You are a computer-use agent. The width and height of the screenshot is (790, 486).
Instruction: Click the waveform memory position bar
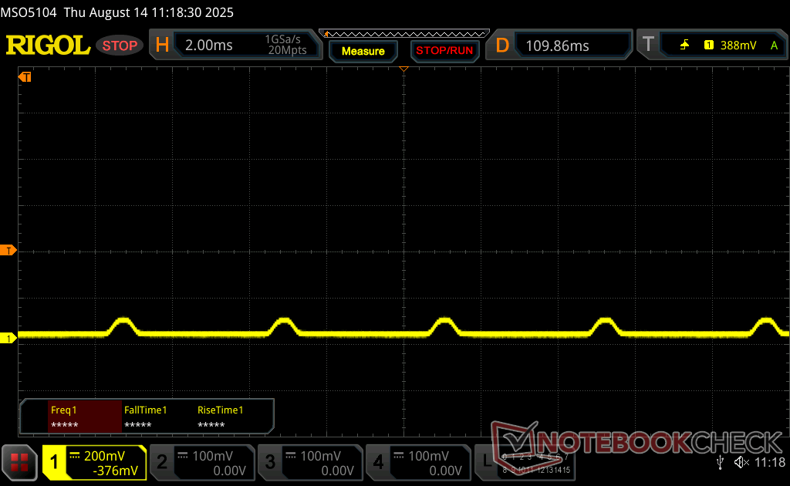(x=404, y=34)
